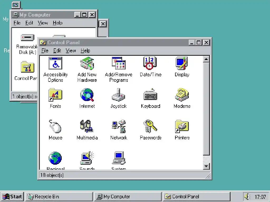The height and width of the screenshot is (202, 270).
Task: Click the Control Panel title bar icon
Action: click(43, 42)
